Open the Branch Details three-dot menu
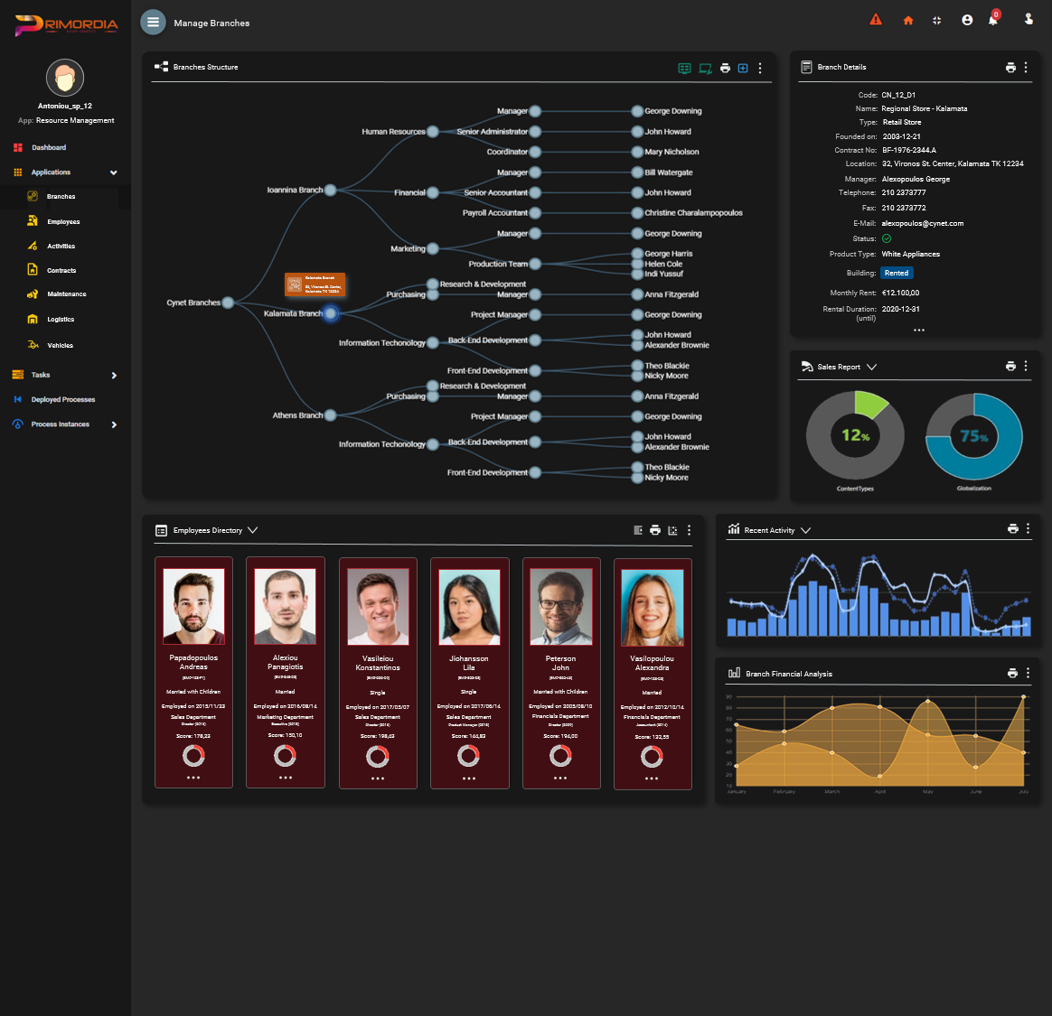This screenshot has width=1052, height=1016. tap(1026, 68)
